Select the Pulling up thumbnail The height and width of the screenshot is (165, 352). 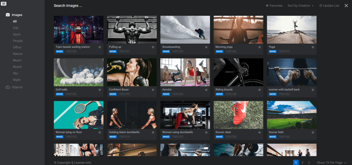[132, 30]
